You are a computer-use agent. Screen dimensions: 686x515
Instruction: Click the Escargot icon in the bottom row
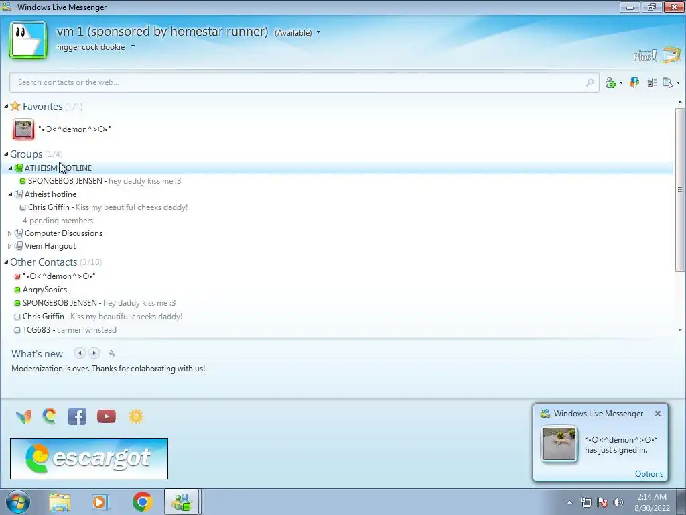(50, 416)
